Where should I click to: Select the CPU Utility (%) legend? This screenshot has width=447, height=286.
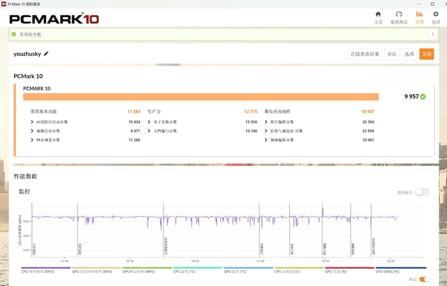click(x=401, y=270)
